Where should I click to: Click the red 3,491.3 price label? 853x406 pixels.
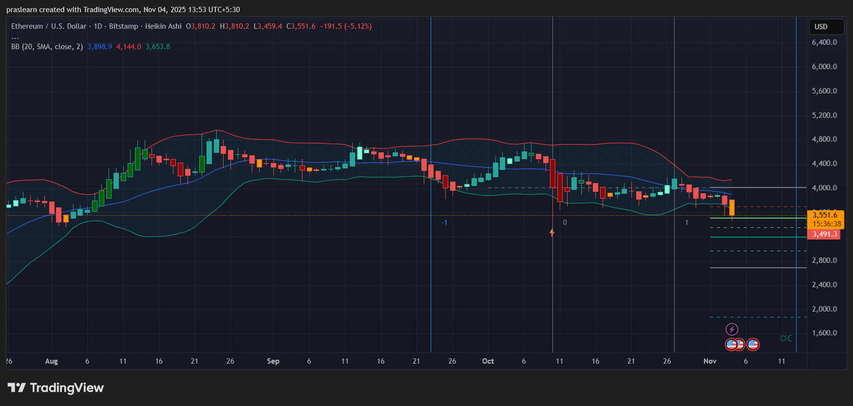[x=825, y=234]
